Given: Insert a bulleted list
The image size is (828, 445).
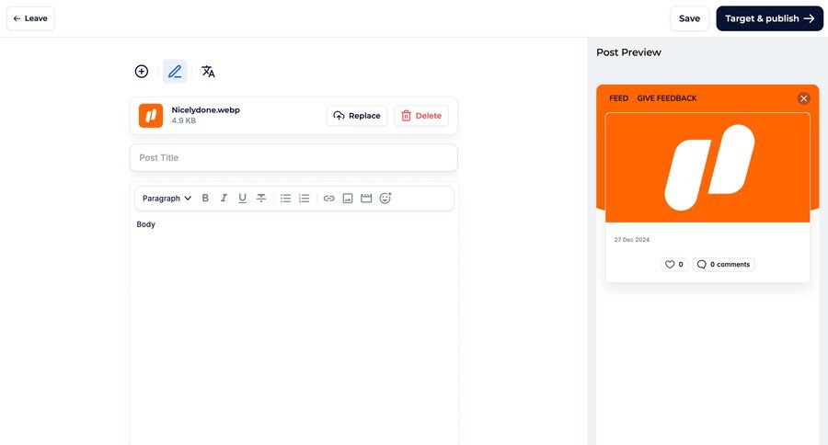Looking at the screenshot, I should point(286,198).
